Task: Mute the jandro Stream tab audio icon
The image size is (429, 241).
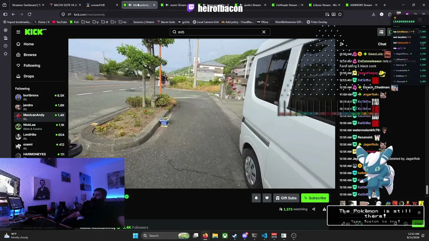Action: (x=241, y=5)
